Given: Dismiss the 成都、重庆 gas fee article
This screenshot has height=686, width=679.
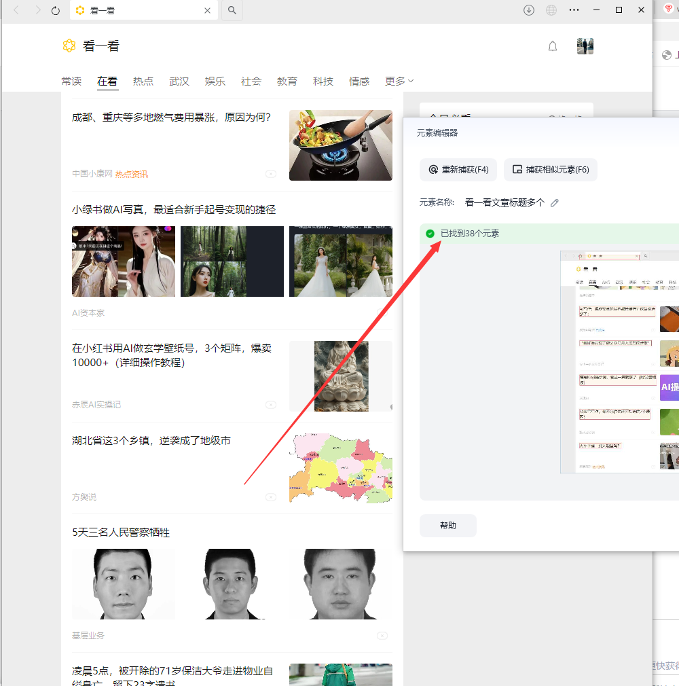Looking at the screenshot, I should point(271,174).
